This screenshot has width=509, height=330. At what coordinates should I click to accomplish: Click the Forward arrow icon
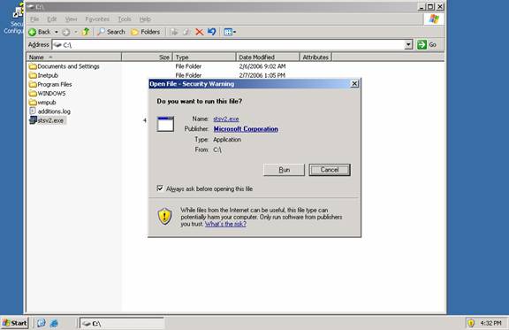coord(66,32)
